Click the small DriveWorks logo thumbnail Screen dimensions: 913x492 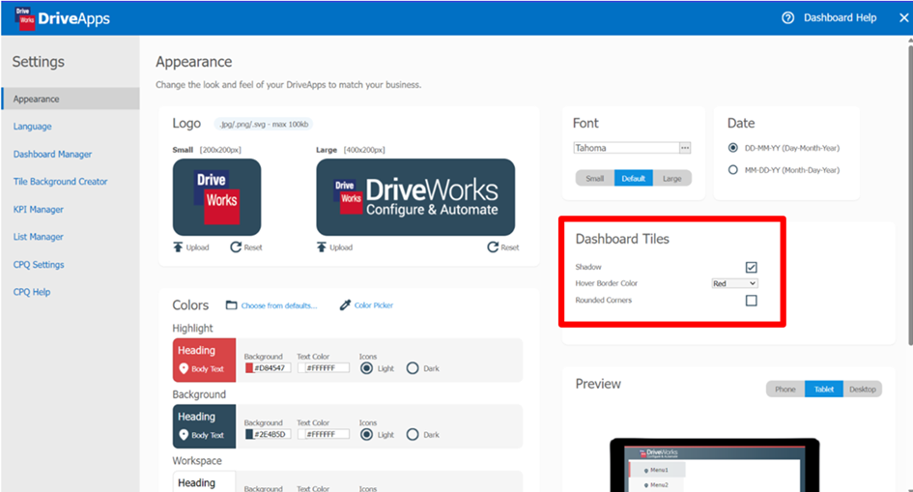click(216, 197)
